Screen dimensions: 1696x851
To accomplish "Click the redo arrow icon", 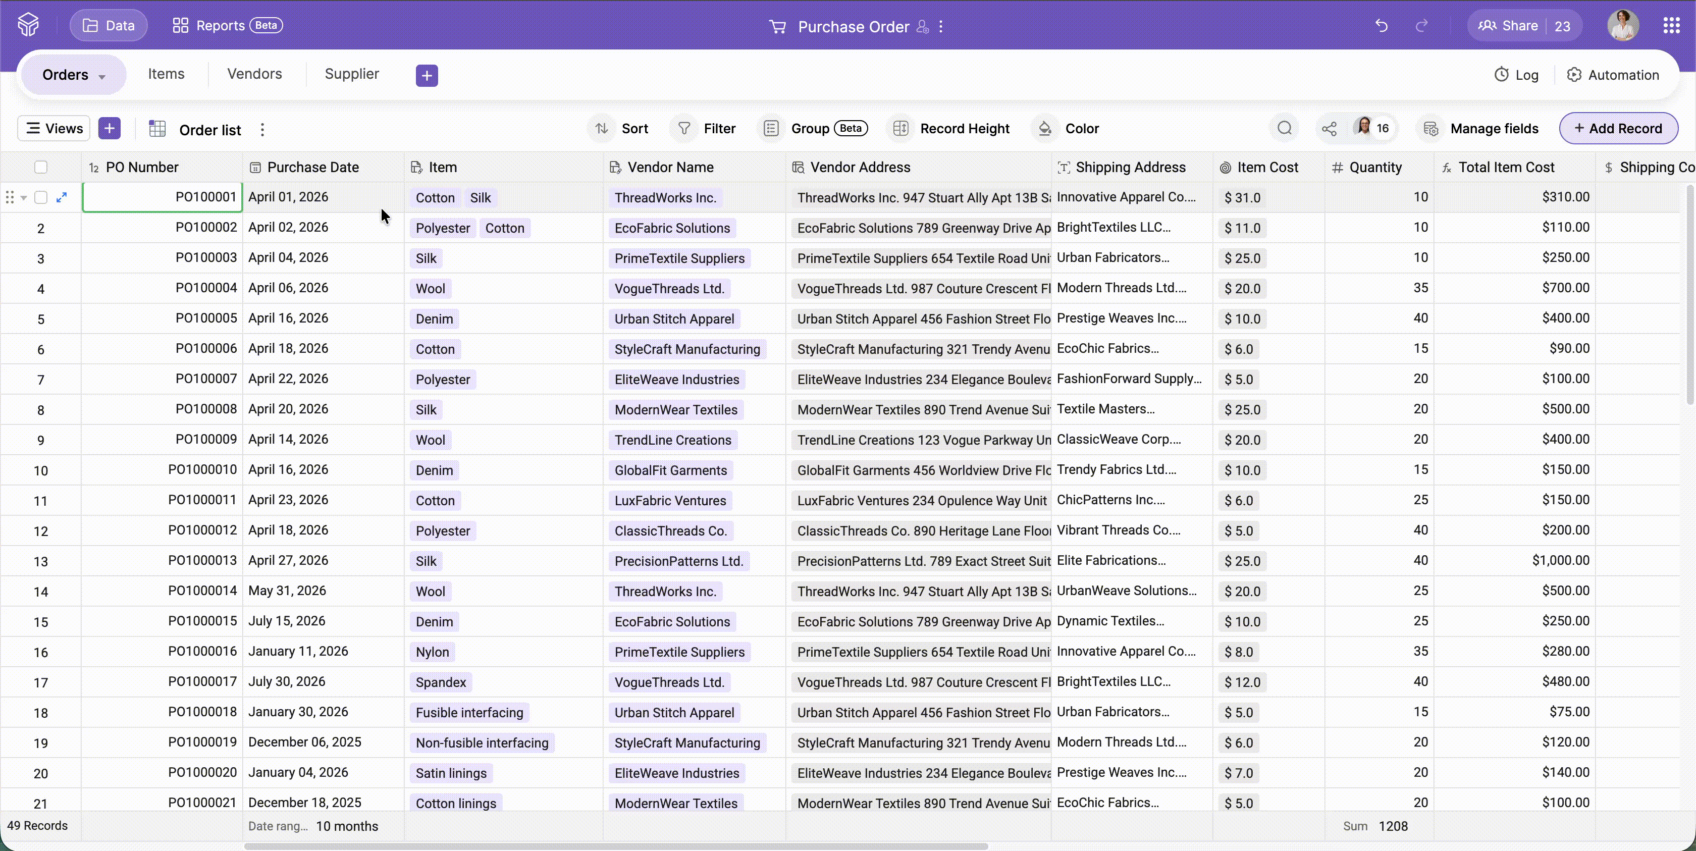I will coord(1421,26).
